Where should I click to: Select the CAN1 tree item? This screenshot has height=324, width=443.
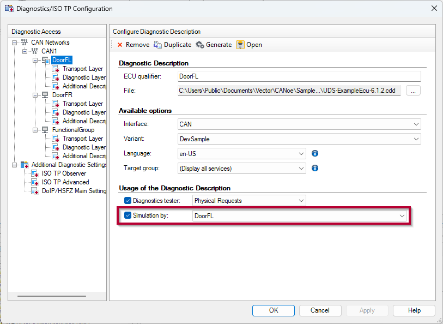[x=49, y=51]
